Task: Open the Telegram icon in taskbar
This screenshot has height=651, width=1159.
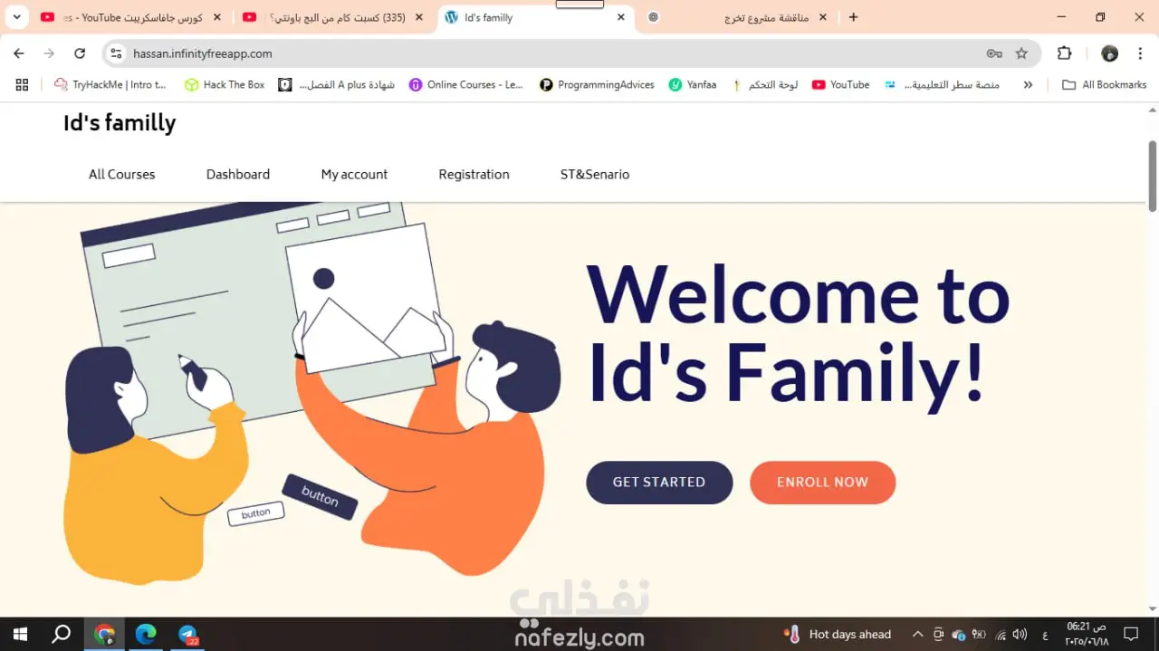Action: pos(188,634)
